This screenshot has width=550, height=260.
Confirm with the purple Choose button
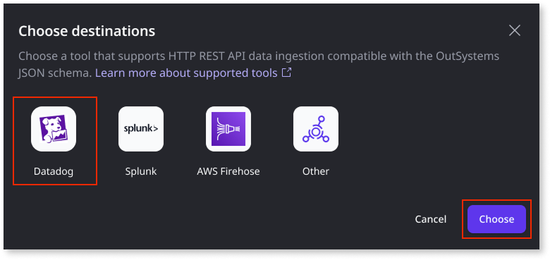[496, 219]
